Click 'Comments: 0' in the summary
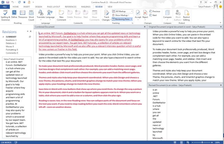224x144 pixels. coord(12,53)
